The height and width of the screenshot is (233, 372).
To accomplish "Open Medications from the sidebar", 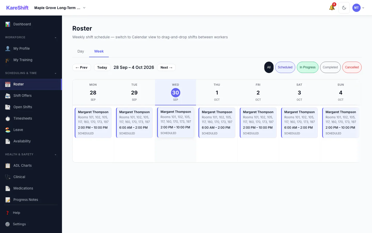I will point(31,188).
